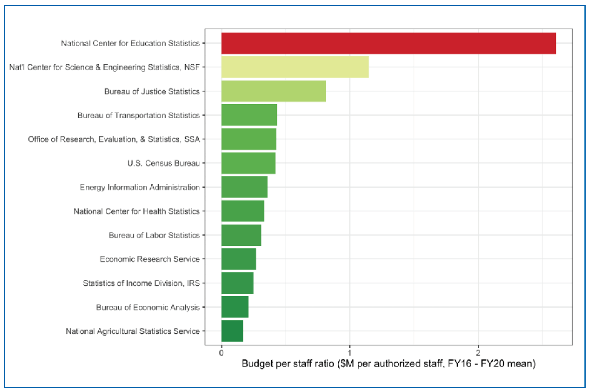
Task: Select the Bureau of Economic Analysis bar
Action: point(234,307)
